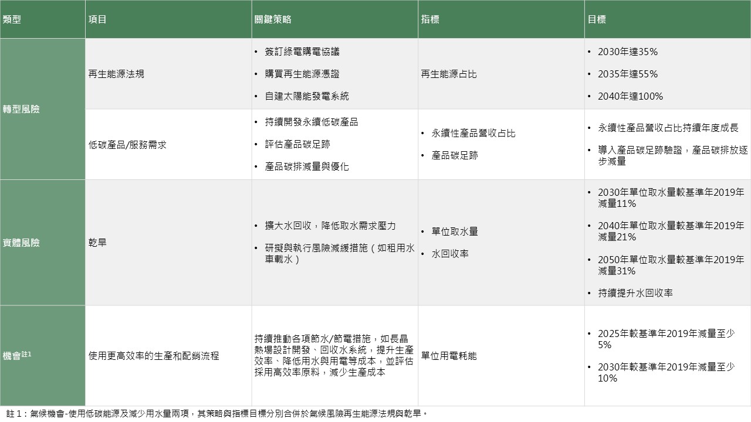
Task: Click the 關鍵策略 column header
Action: (273, 19)
